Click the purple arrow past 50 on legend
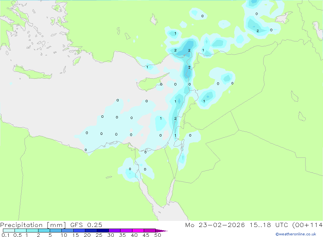Image resolution: width=323 pixels, height=237 pixels. click(x=161, y=231)
